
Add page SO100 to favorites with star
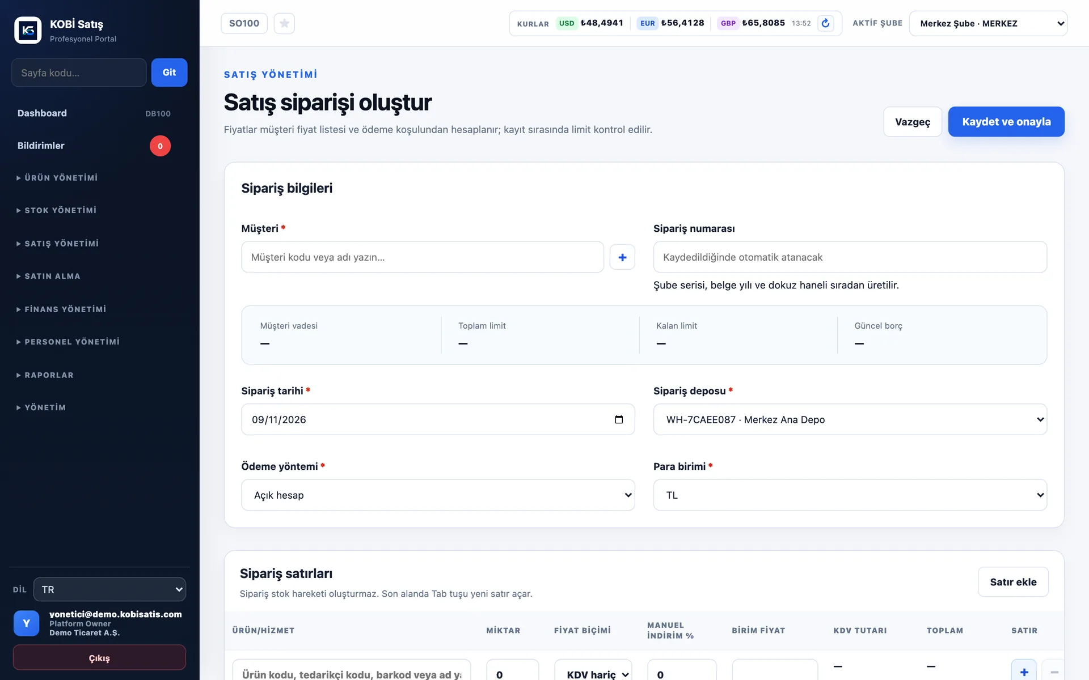pos(284,23)
